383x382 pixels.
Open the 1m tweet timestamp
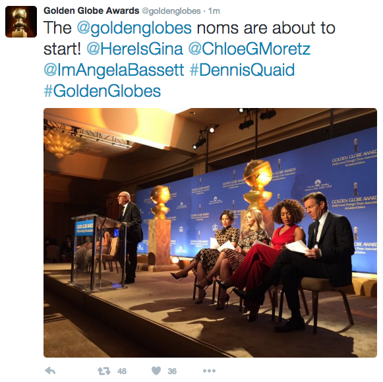click(214, 11)
